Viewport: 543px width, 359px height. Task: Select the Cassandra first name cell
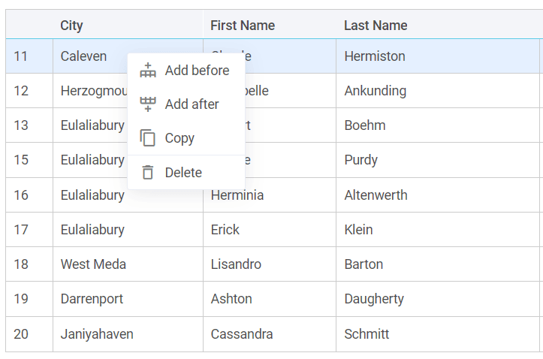(x=241, y=334)
